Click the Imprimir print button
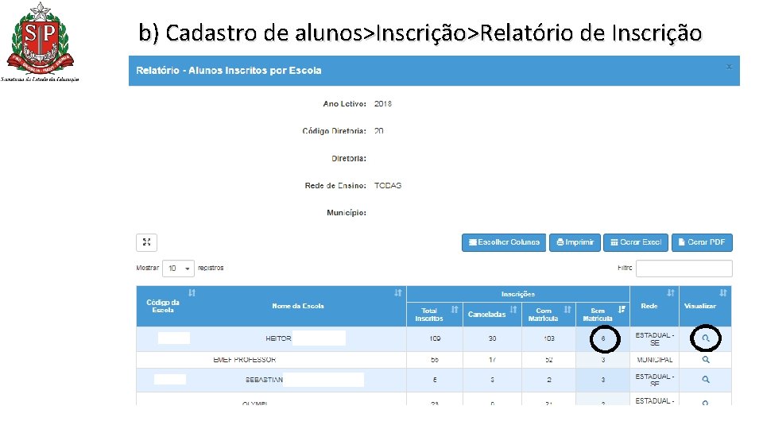 [x=575, y=242]
